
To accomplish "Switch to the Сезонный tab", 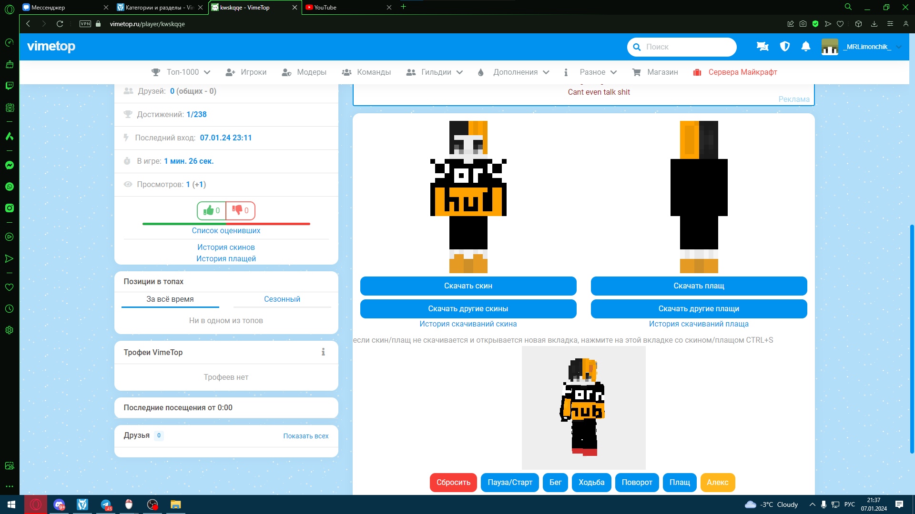I will pyautogui.click(x=282, y=299).
